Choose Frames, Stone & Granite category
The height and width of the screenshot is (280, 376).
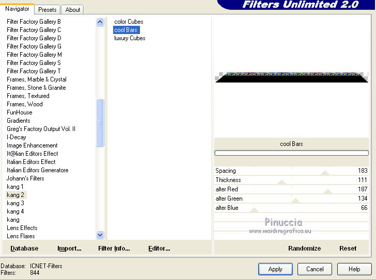36,88
